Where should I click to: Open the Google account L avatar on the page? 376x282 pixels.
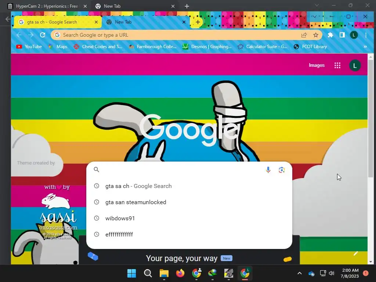(x=355, y=65)
